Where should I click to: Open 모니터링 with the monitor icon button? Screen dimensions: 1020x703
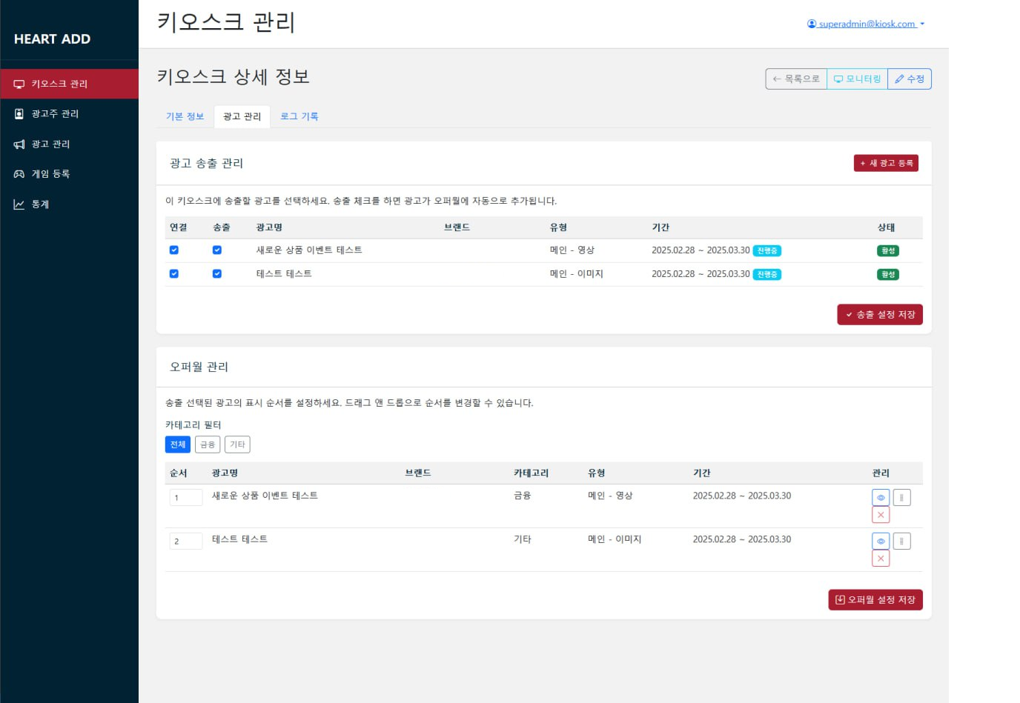857,79
